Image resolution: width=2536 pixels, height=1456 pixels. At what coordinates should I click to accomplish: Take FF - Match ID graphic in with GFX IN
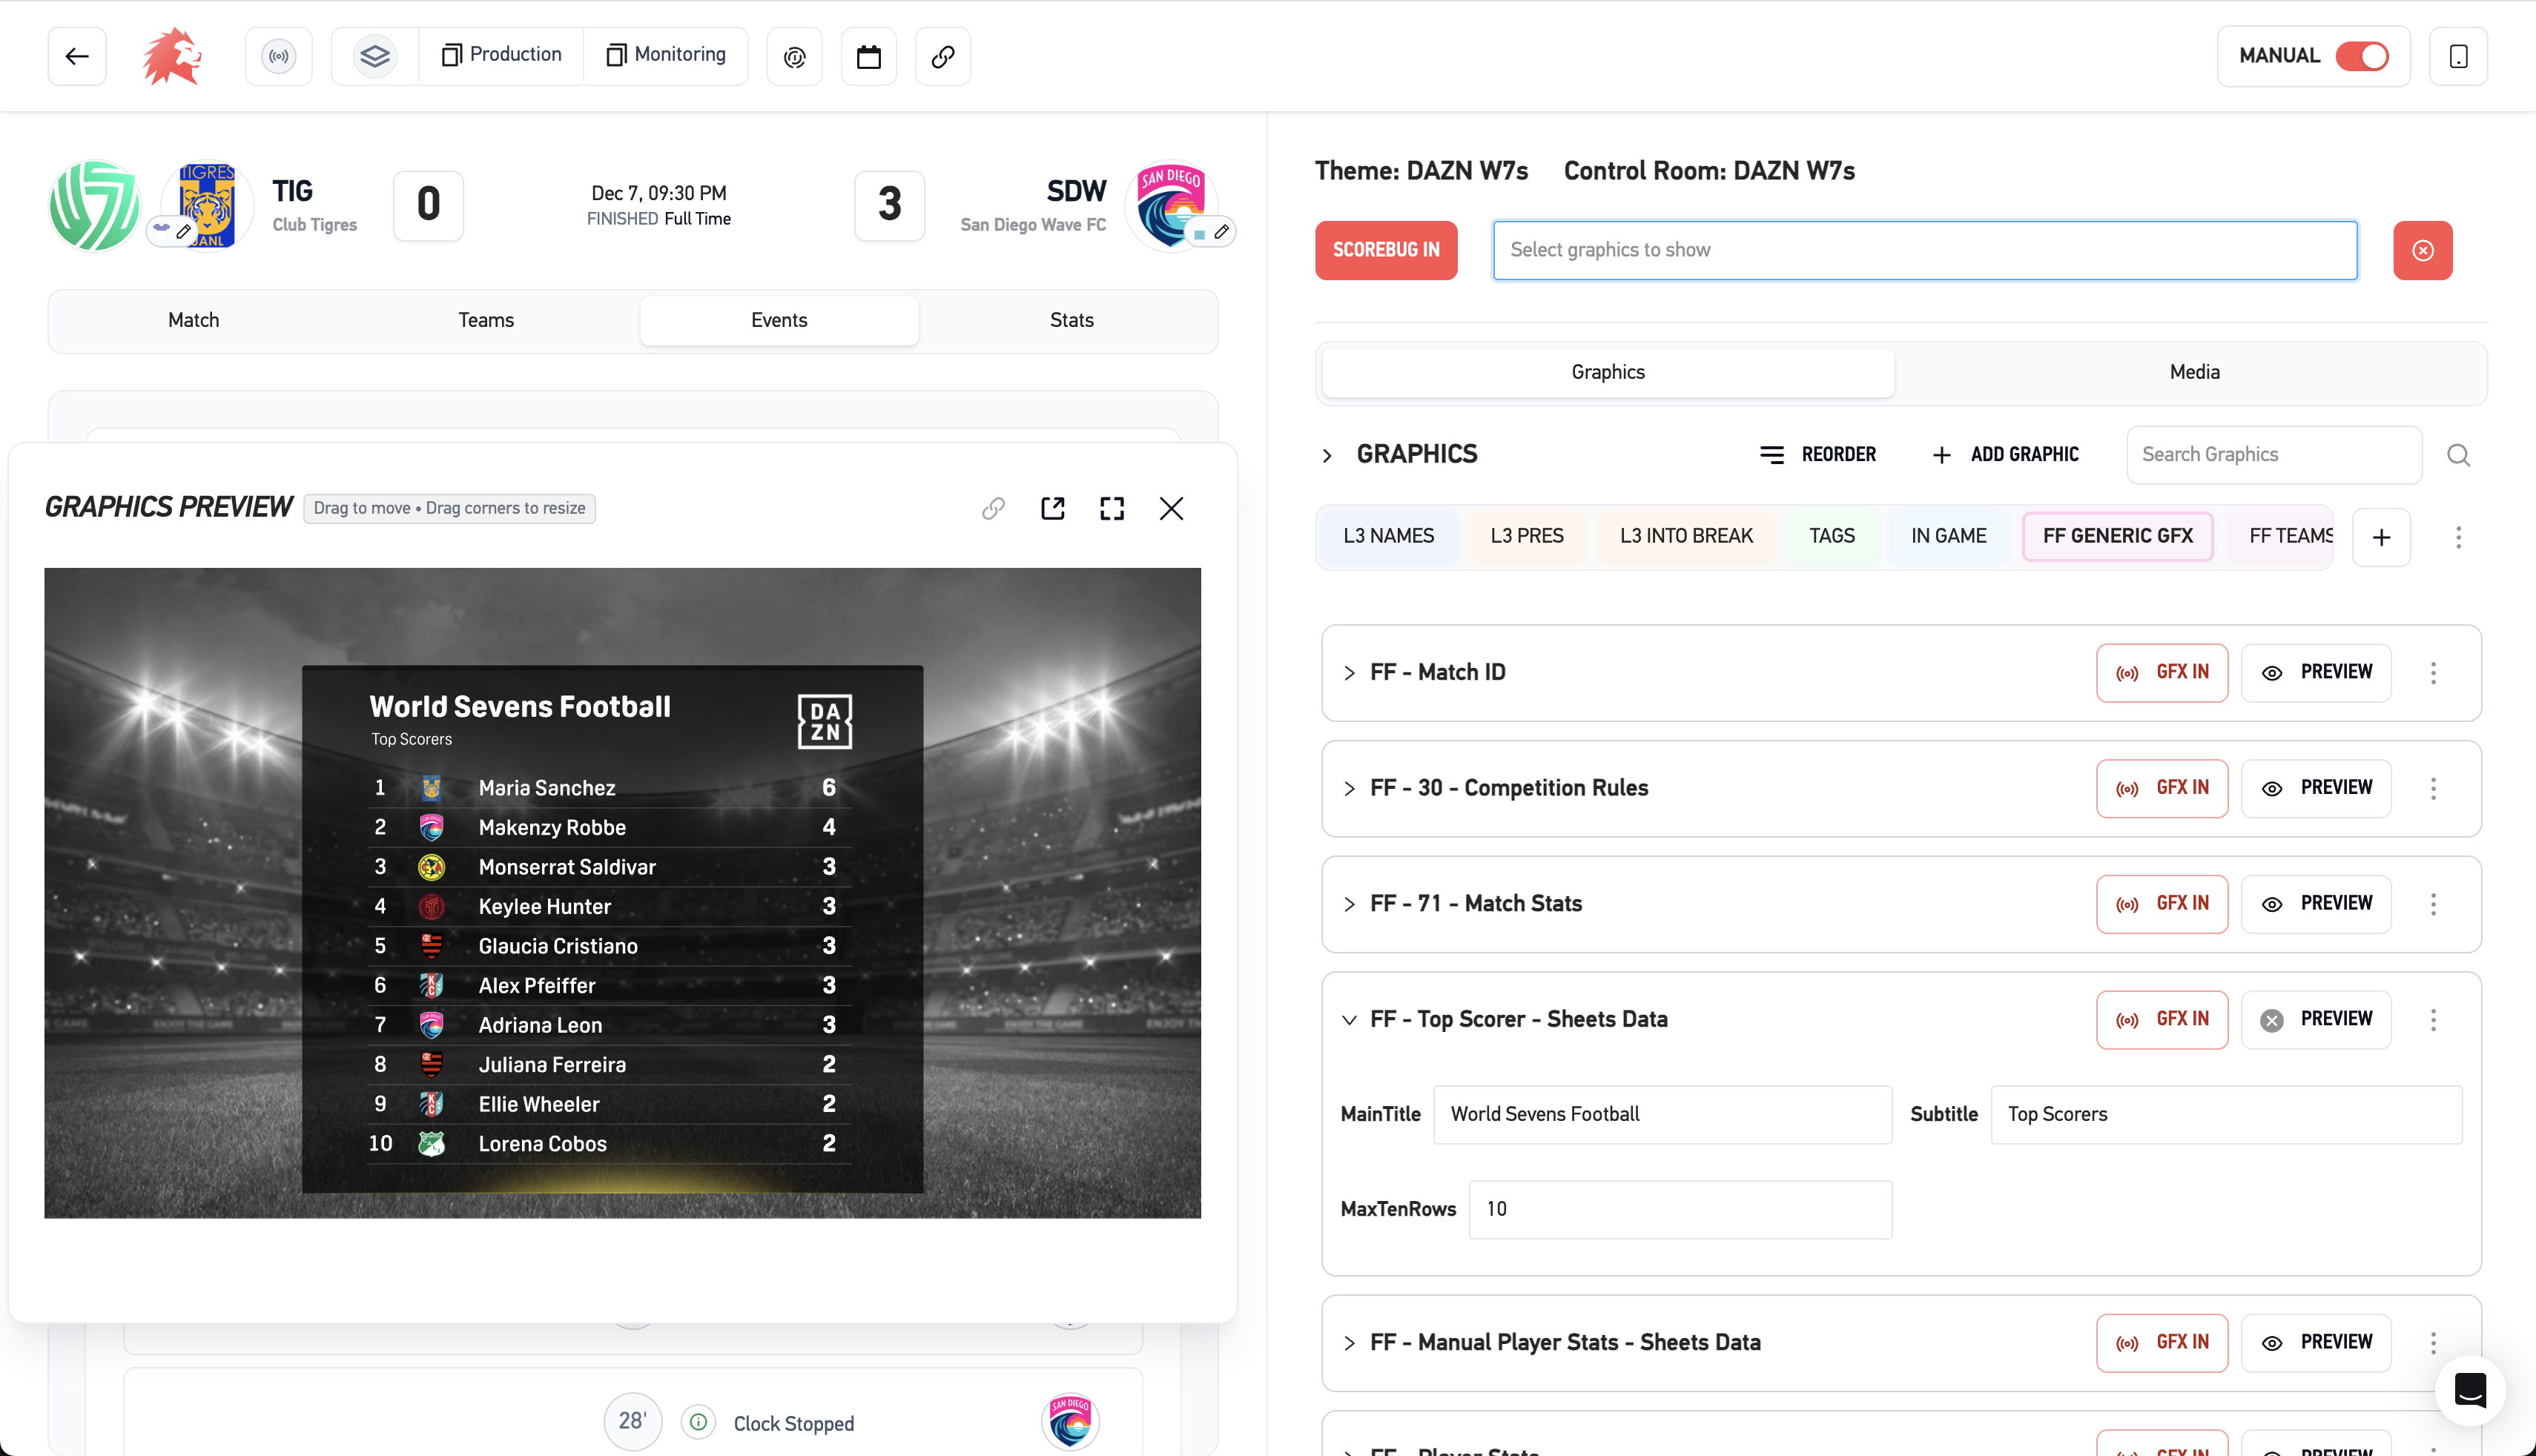click(2162, 672)
